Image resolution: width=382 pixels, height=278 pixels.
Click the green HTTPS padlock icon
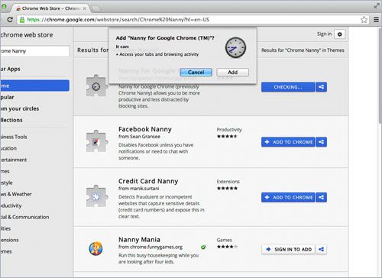click(22, 20)
